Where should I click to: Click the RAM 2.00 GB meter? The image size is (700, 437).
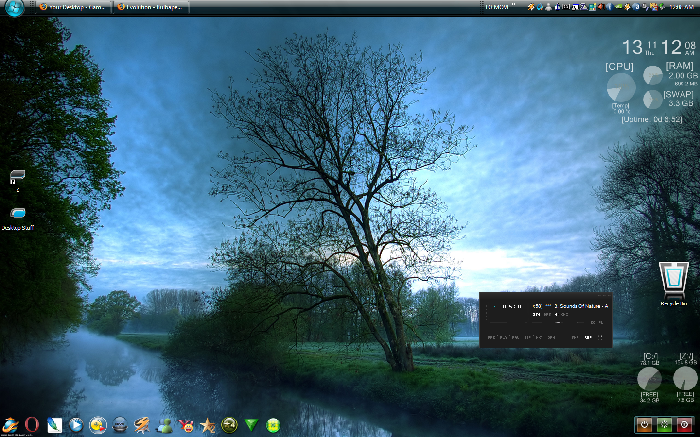[653, 75]
